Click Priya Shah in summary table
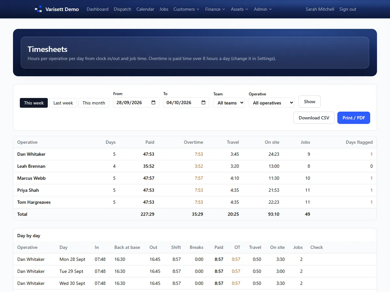390x292 pixels. pyautogui.click(x=28, y=190)
